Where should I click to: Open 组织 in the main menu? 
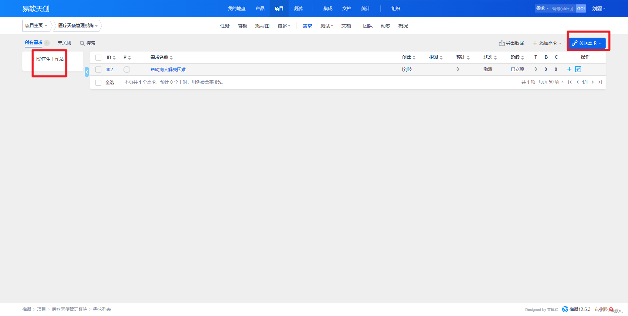pos(396,8)
